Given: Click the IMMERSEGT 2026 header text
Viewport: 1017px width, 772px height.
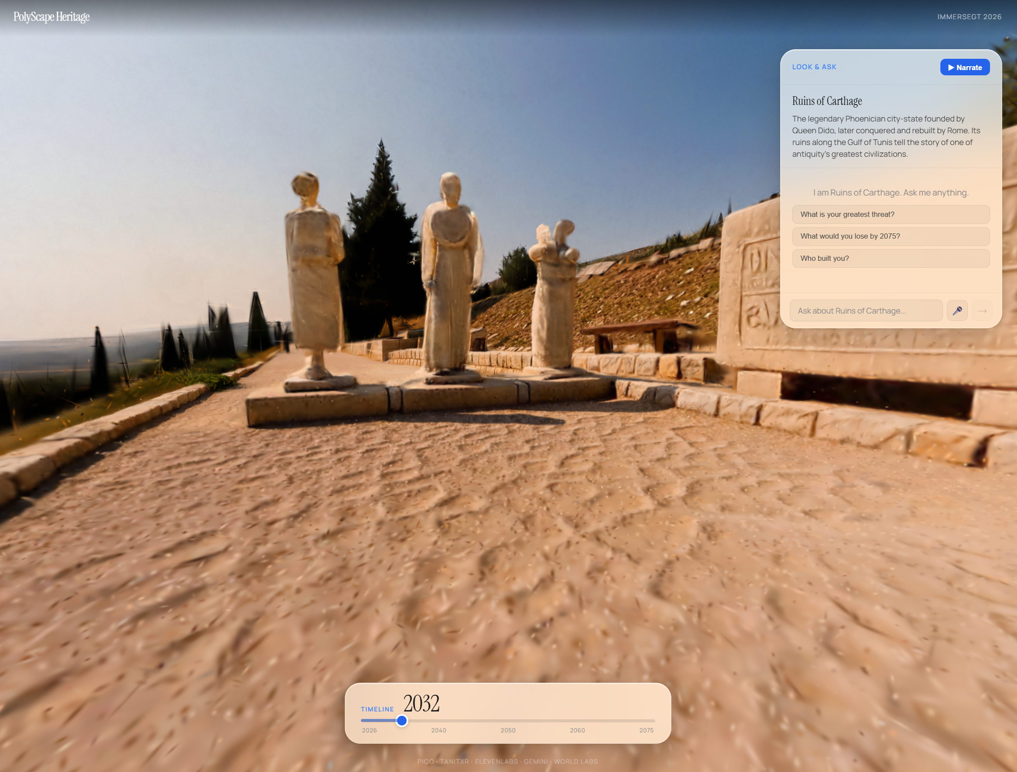Looking at the screenshot, I should [x=969, y=17].
